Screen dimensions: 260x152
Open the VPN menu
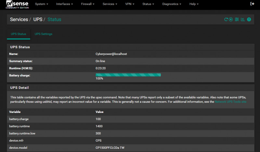pos(130,4)
